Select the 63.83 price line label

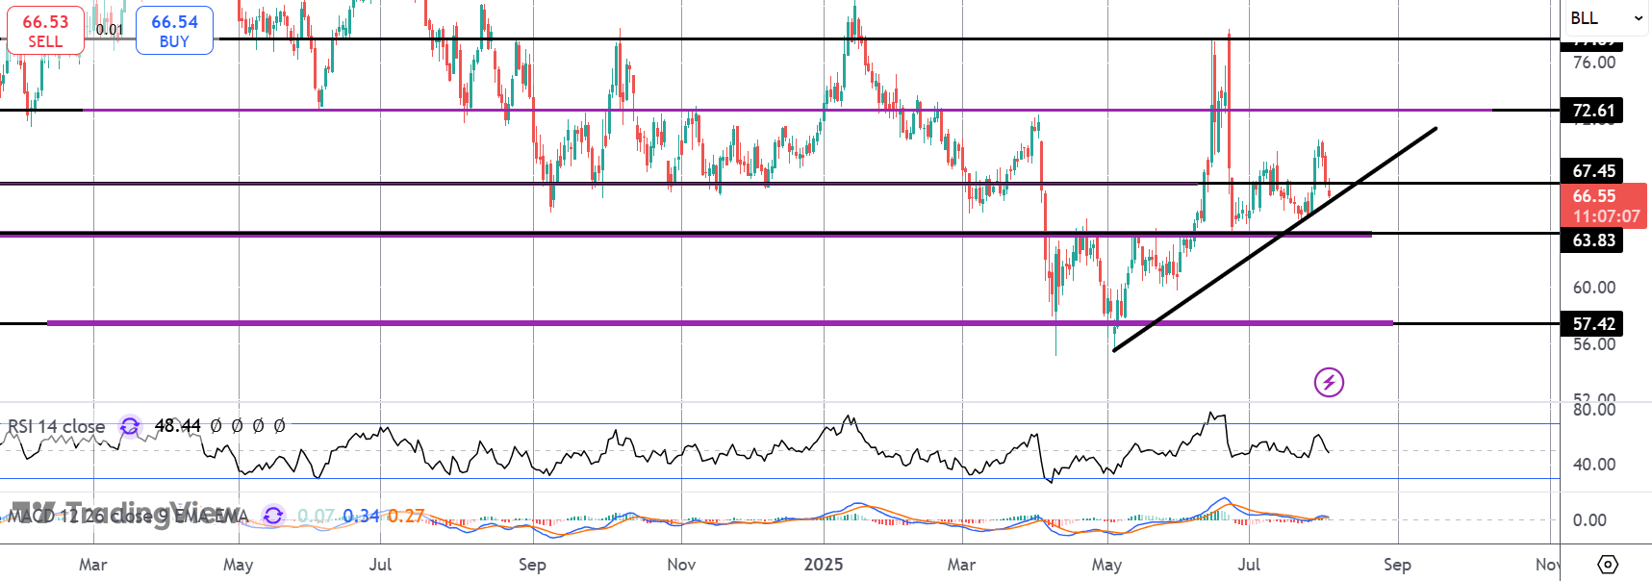click(x=1592, y=240)
